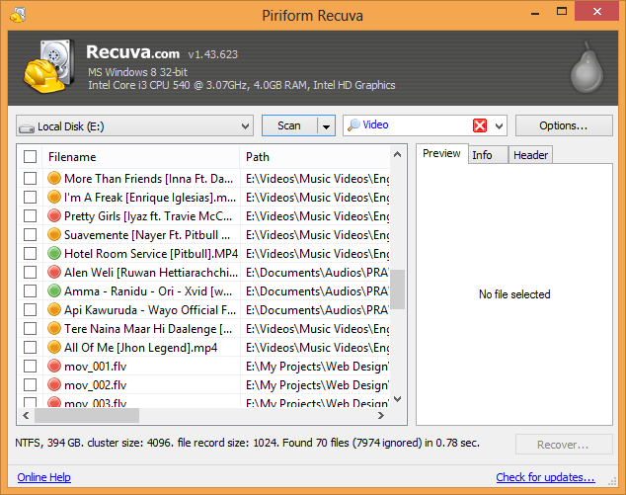Expand the Video filter dropdown arrow
Viewport: 626px width, 495px height.
(499, 126)
